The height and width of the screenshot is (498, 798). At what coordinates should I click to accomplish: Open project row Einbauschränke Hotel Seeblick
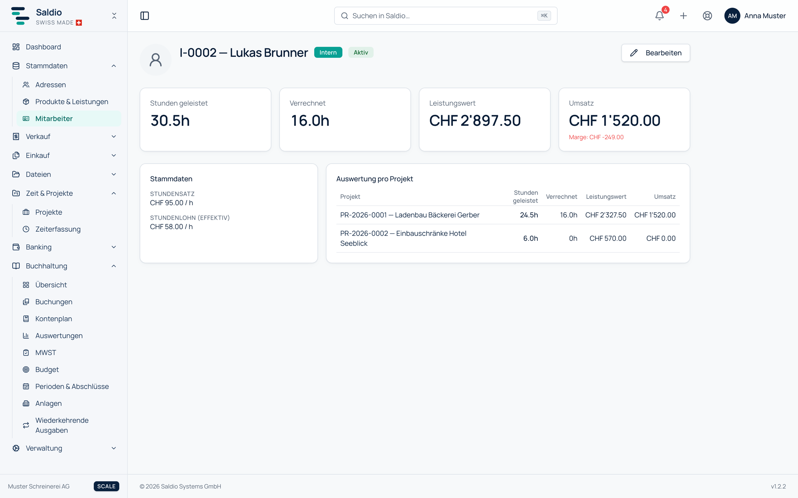point(508,238)
